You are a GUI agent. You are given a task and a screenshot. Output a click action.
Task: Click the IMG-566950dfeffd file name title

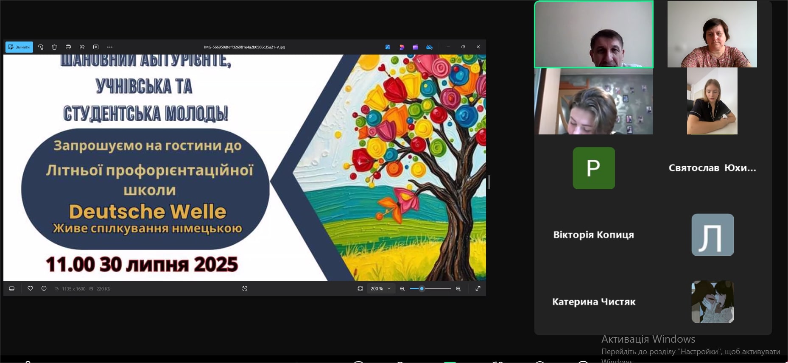point(244,47)
